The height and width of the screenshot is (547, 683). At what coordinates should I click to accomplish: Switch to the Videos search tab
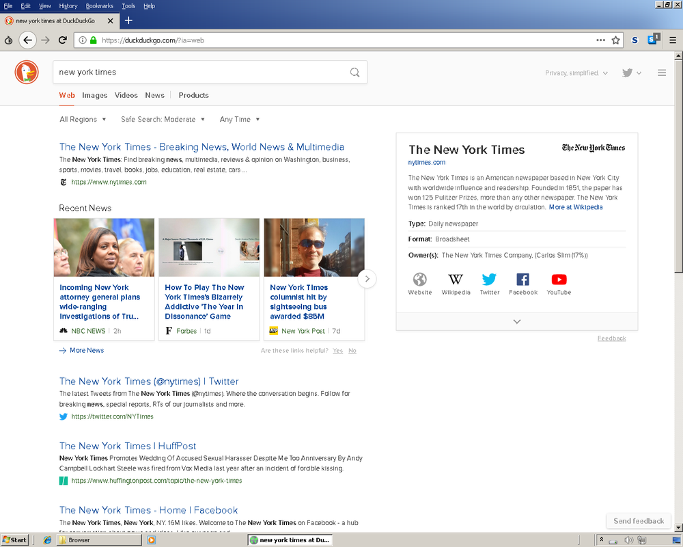pyautogui.click(x=126, y=95)
